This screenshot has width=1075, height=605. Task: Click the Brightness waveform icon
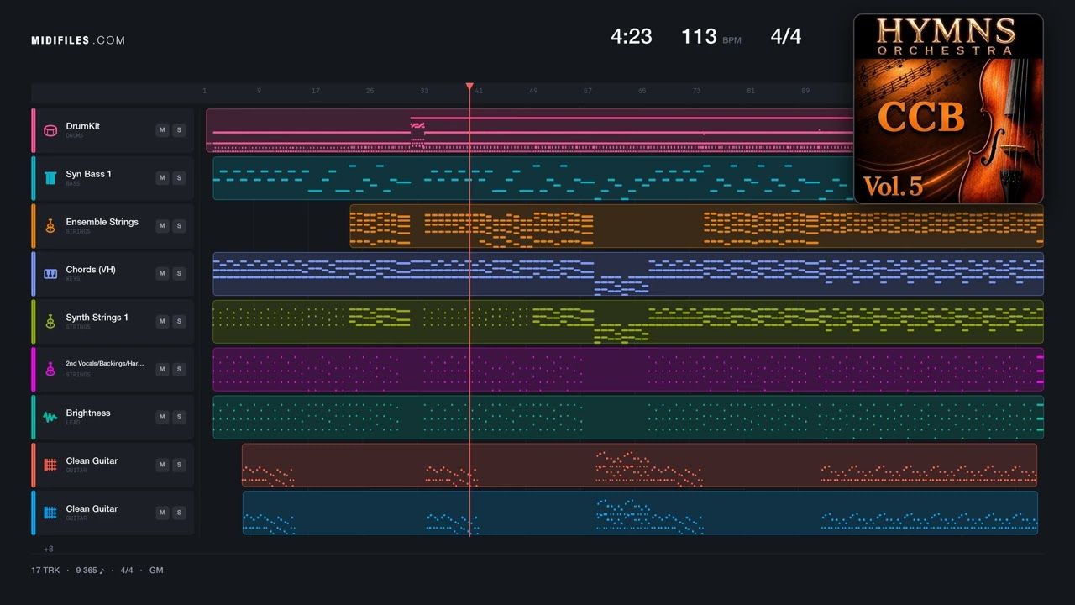(x=50, y=418)
